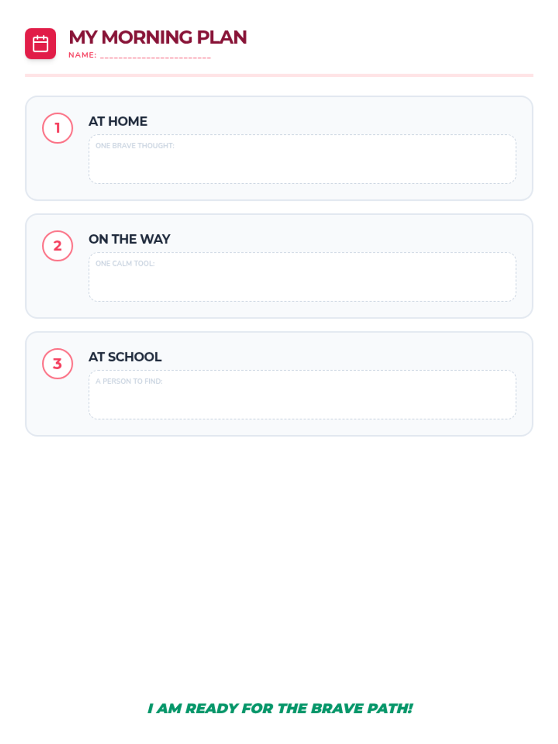Image resolution: width=558 pixels, height=744 pixels.
Task: Click the A PERSON TO FIND: placeholder text
Action: coord(129,381)
